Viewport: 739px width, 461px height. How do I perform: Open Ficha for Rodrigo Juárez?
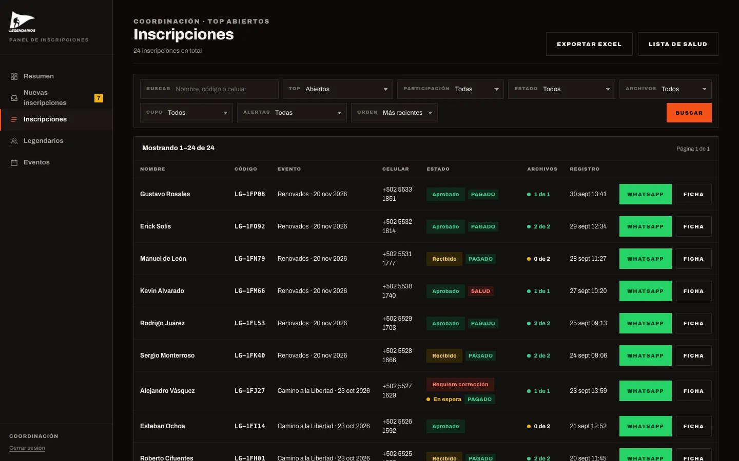coord(694,323)
